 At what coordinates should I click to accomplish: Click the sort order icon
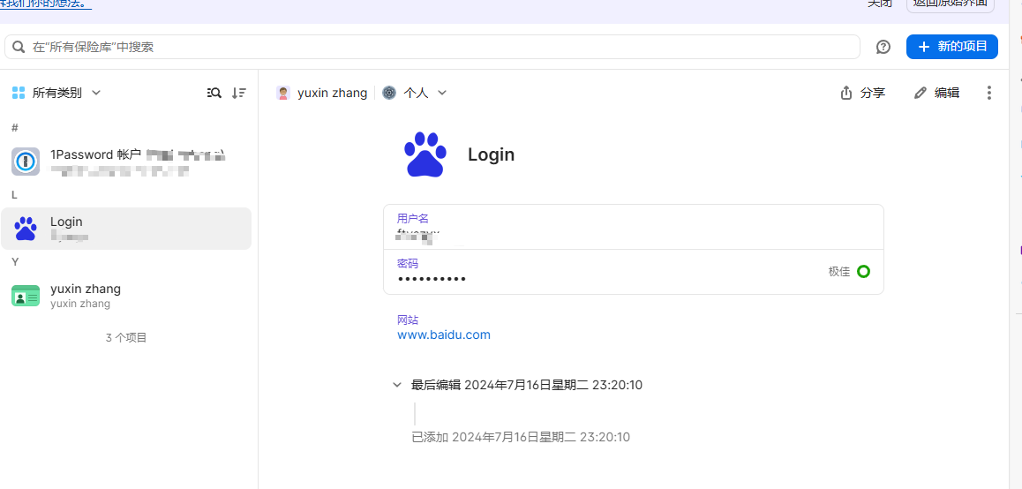click(239, 93)
